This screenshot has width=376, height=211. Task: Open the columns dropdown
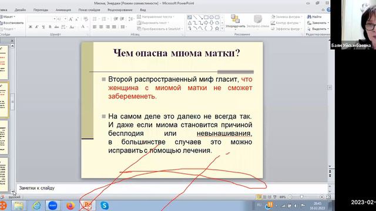tap(123, 27)
